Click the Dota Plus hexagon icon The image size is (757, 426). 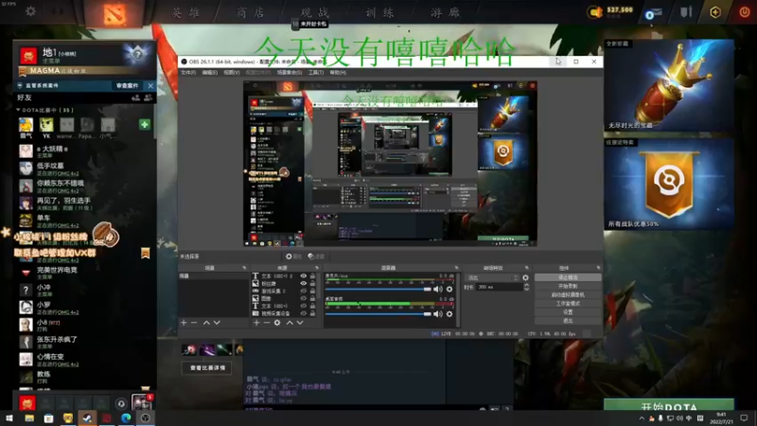715,12
